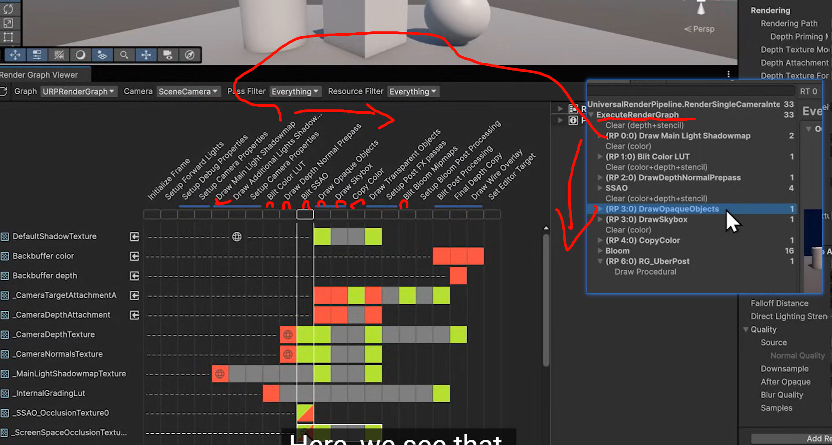832x445 pixels.
Task: Open the Camera SceneCamera dropdown
Action: click(188, 92)
